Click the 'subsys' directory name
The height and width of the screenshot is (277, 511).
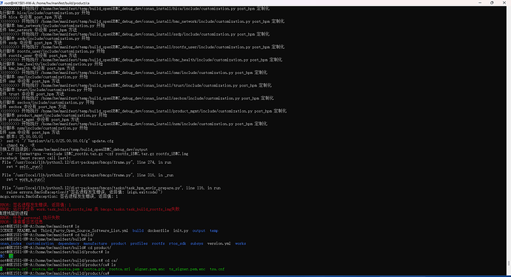pos(197,244)
